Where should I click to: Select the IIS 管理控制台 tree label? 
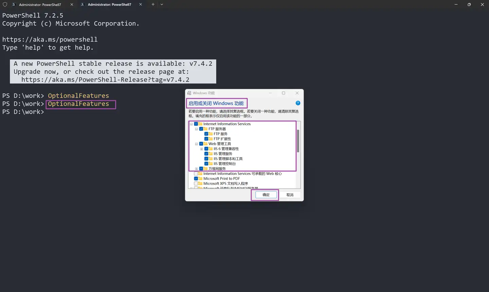(224, 164)
